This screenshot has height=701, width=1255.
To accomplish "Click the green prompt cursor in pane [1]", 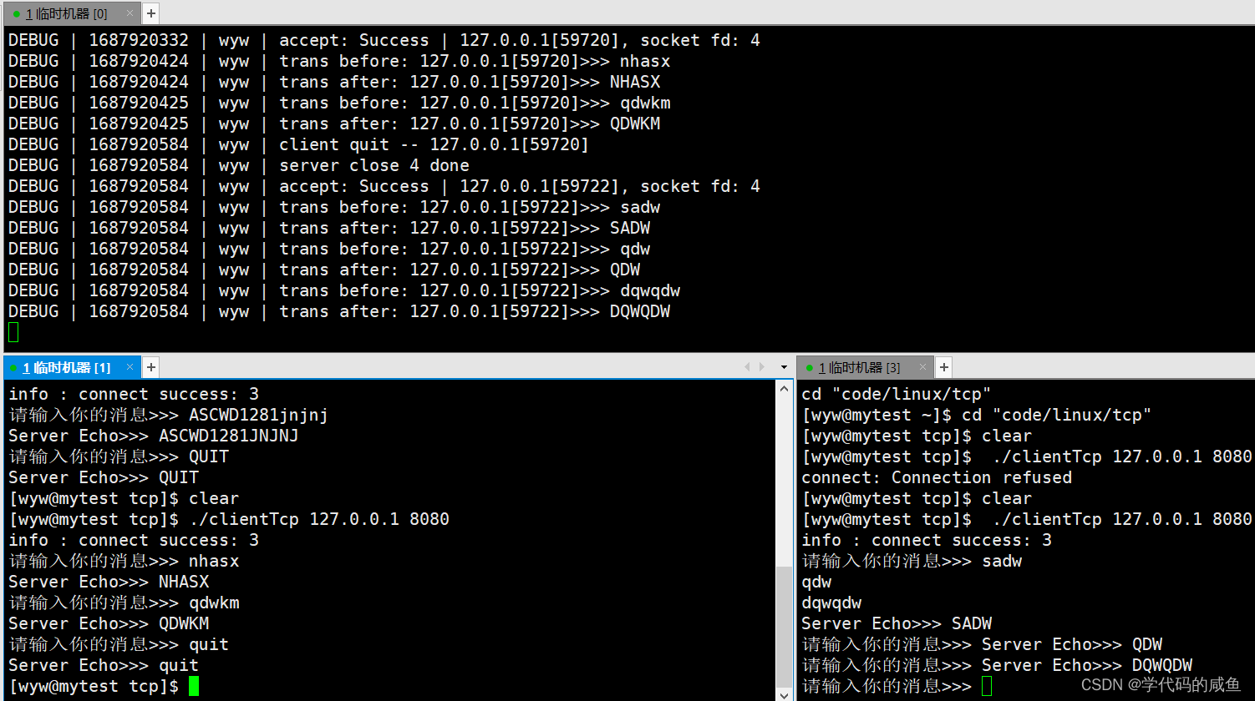I will pyautogui.click(x=194, y=686).
